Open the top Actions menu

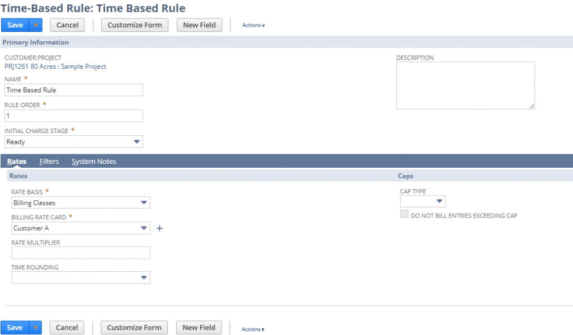coord(253,25)
